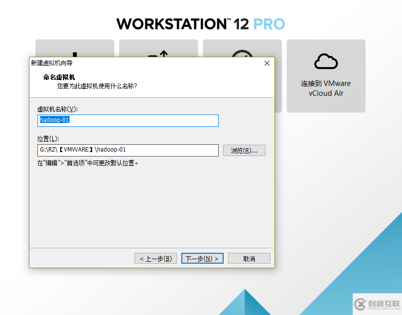Viewport: 402px width, 315px height.
Task: Click the location path input field
Action: [x=128, y=150]
